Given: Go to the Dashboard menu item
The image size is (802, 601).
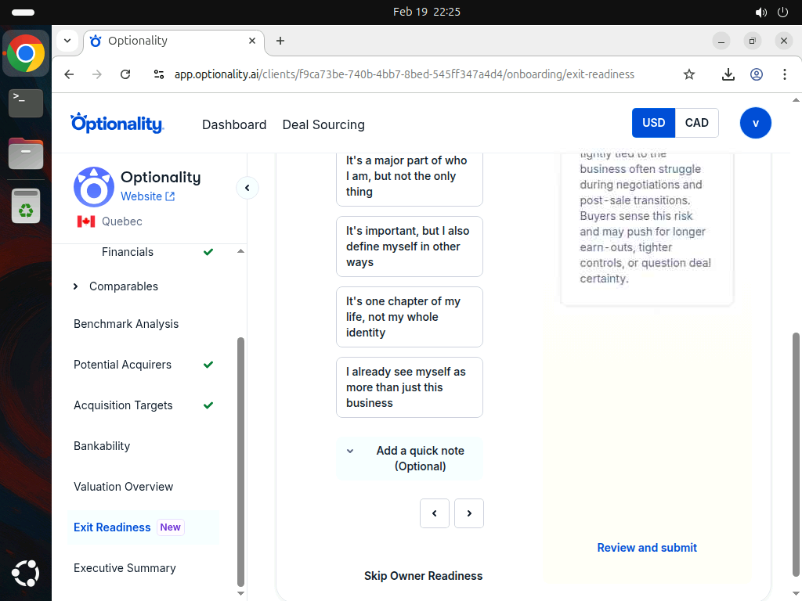Looking at the screenshot, I should tap(234, 125).
